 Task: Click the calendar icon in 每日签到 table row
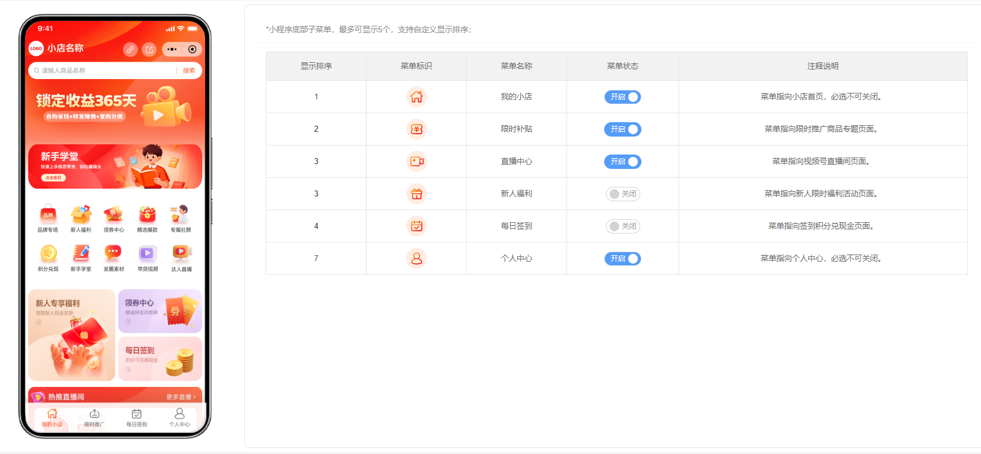416,226
